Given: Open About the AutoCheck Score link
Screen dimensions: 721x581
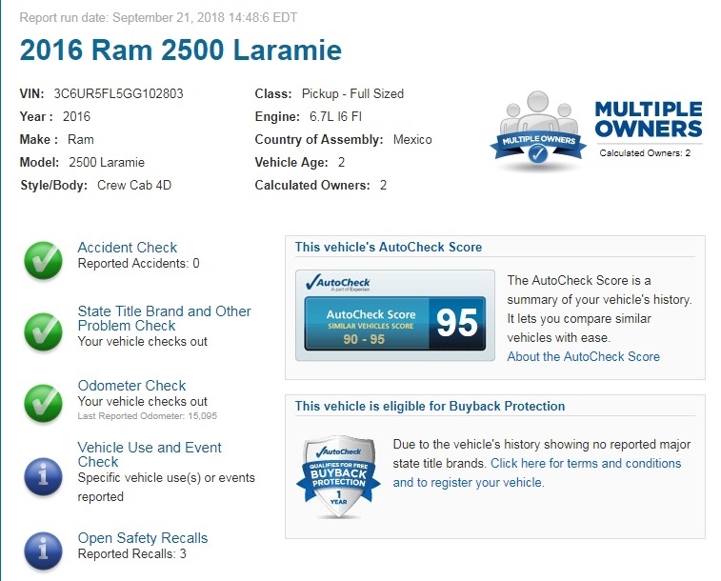Looking at the screenshot, I should [x=583, y=356].
